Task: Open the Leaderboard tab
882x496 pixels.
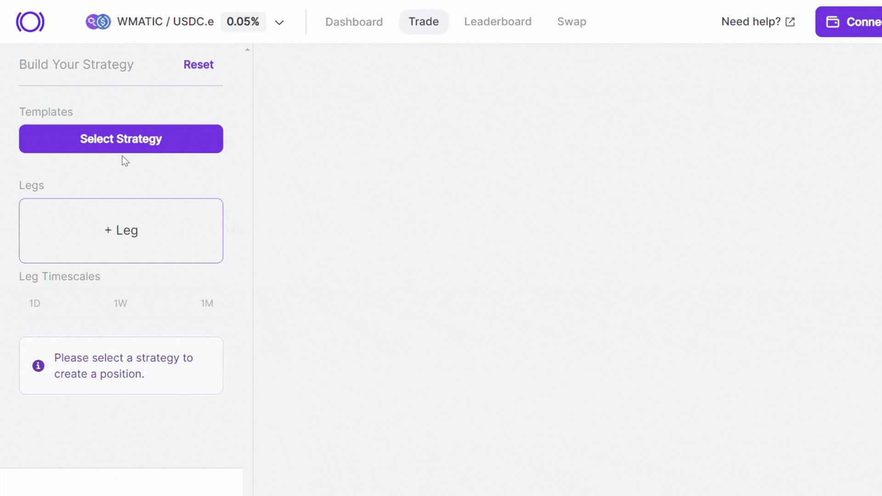Action: pos(498,22)
